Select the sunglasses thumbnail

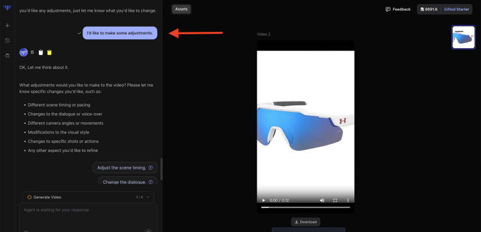point(463,37)
